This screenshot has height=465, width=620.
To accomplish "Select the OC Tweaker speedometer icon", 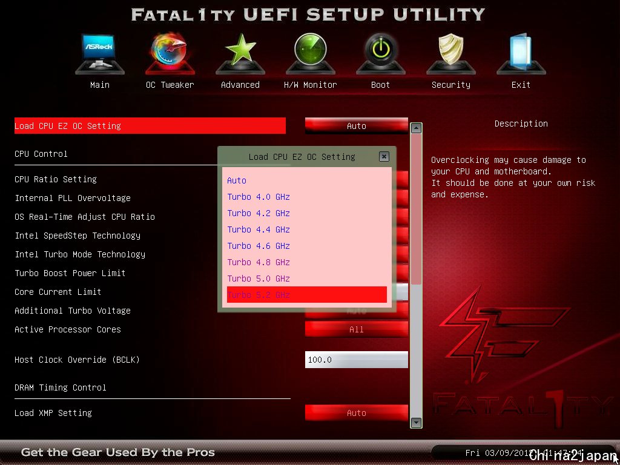I will coord(170,53).
